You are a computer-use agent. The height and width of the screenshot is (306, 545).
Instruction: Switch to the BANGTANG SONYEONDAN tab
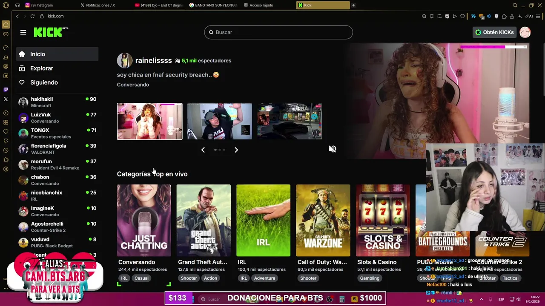[213, 5]
